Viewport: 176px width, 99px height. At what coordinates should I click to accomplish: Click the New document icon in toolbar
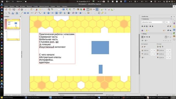[x=6, y=10]
